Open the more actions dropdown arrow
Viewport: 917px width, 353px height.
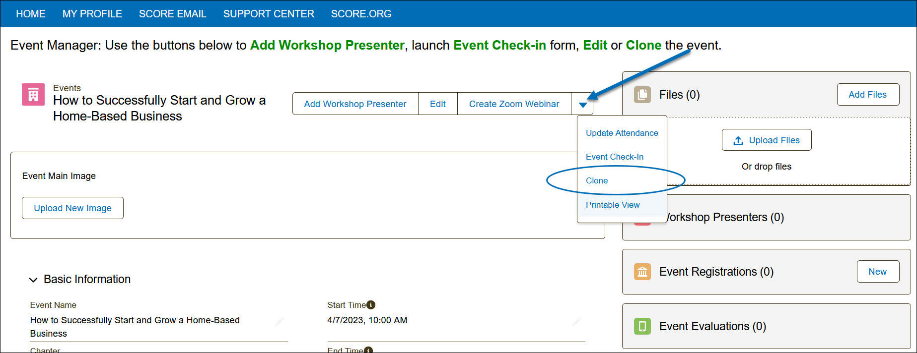click(x=583, y=104)
